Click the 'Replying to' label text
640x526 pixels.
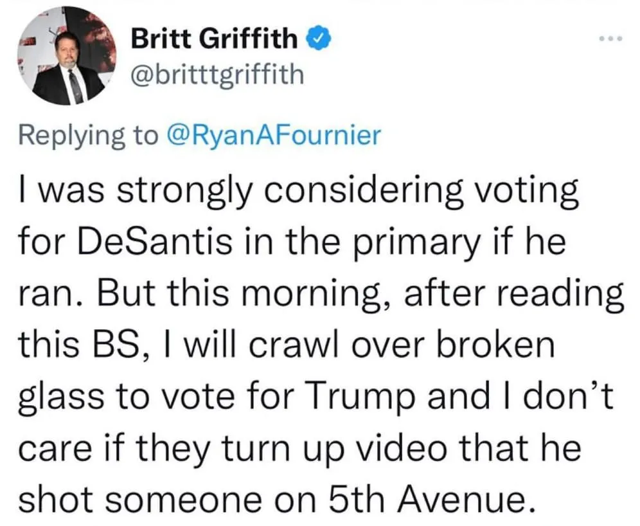(x=88, y=134)
